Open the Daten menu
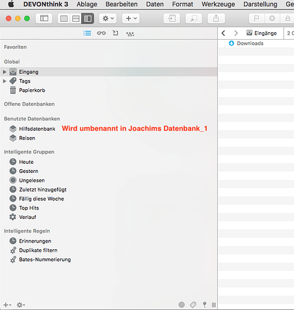The height and width of the screenshot is (310, 294). click(x=155, y=4)
